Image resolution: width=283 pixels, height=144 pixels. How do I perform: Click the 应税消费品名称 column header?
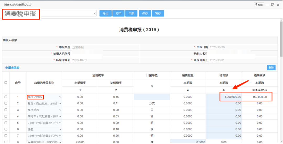[44, 83]
